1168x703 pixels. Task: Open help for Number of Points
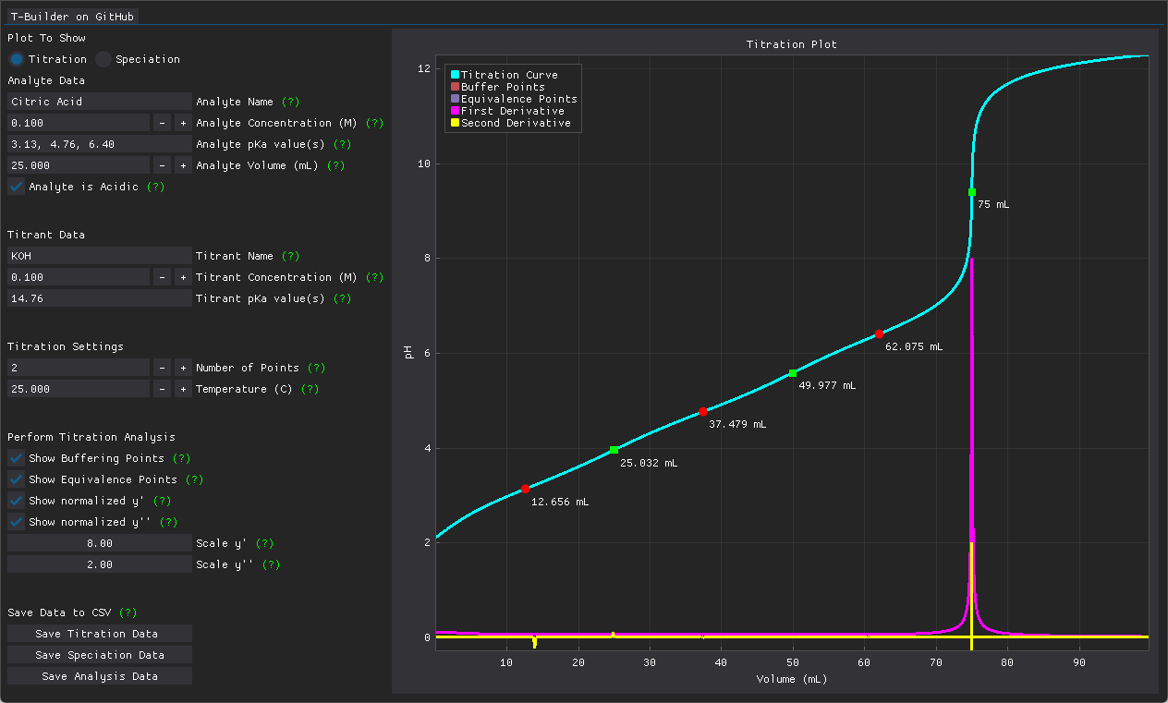[x=315, y=368]
